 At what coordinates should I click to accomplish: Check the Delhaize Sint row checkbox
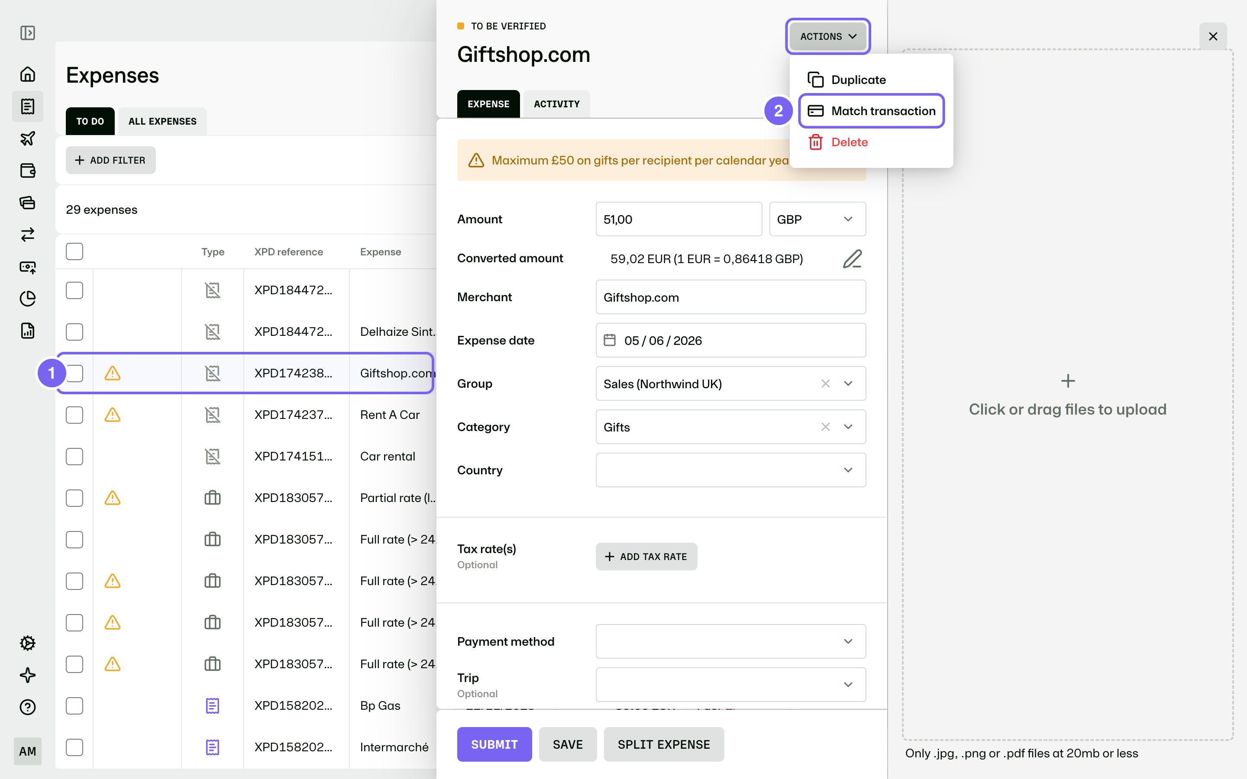[74, 332]
